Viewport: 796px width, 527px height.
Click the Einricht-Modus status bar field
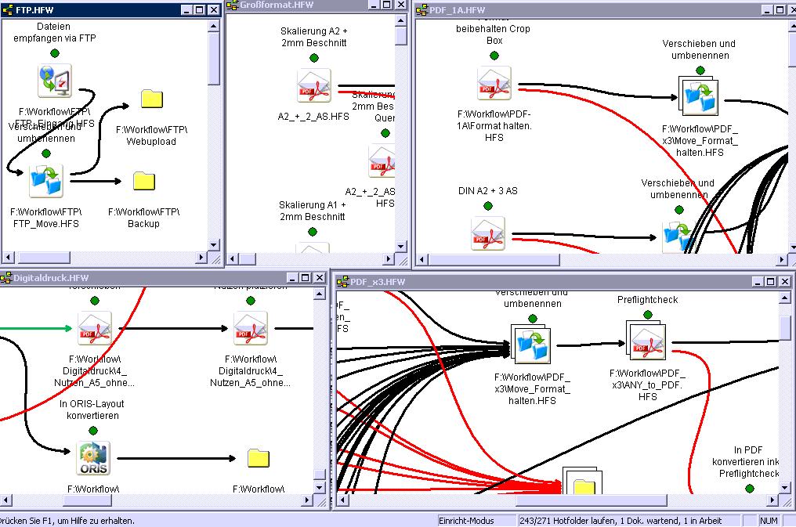point(476,521)
